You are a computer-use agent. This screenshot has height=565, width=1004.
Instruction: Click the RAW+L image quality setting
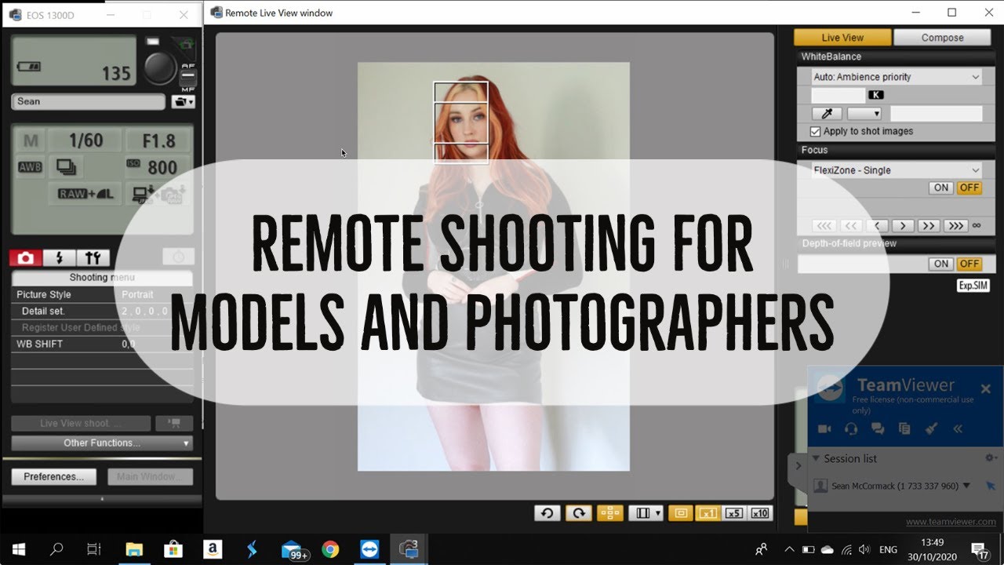point(87,194)
